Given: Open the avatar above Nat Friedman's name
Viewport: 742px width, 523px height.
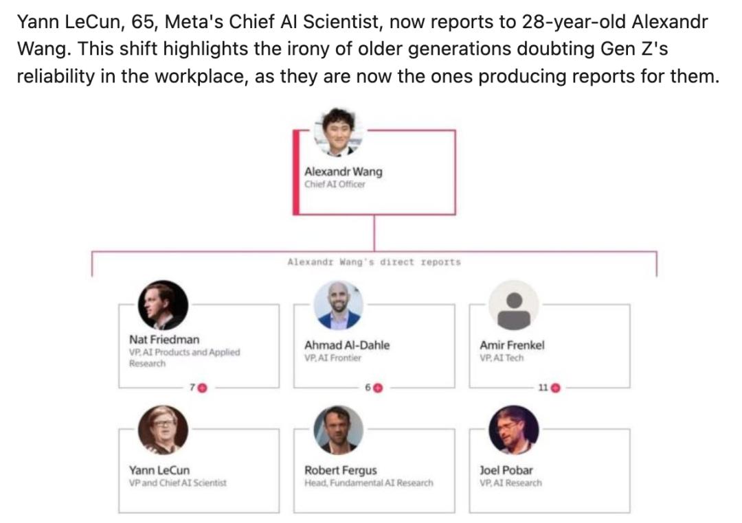Looking at the screenshot, I should coord(163,305).
